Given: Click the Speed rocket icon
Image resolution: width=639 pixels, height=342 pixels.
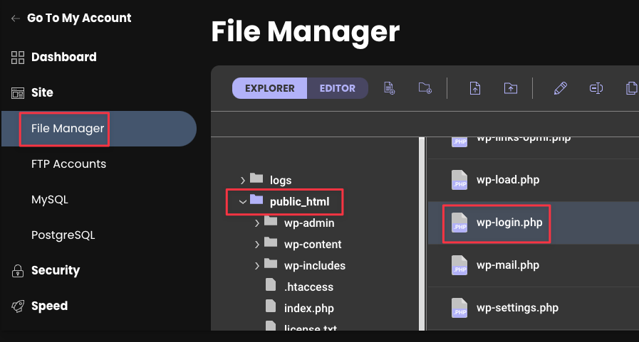Looking at the screenshot, I should click(18, 306).
